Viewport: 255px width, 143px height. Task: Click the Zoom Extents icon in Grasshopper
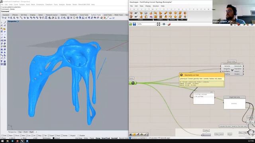(159, 24)
